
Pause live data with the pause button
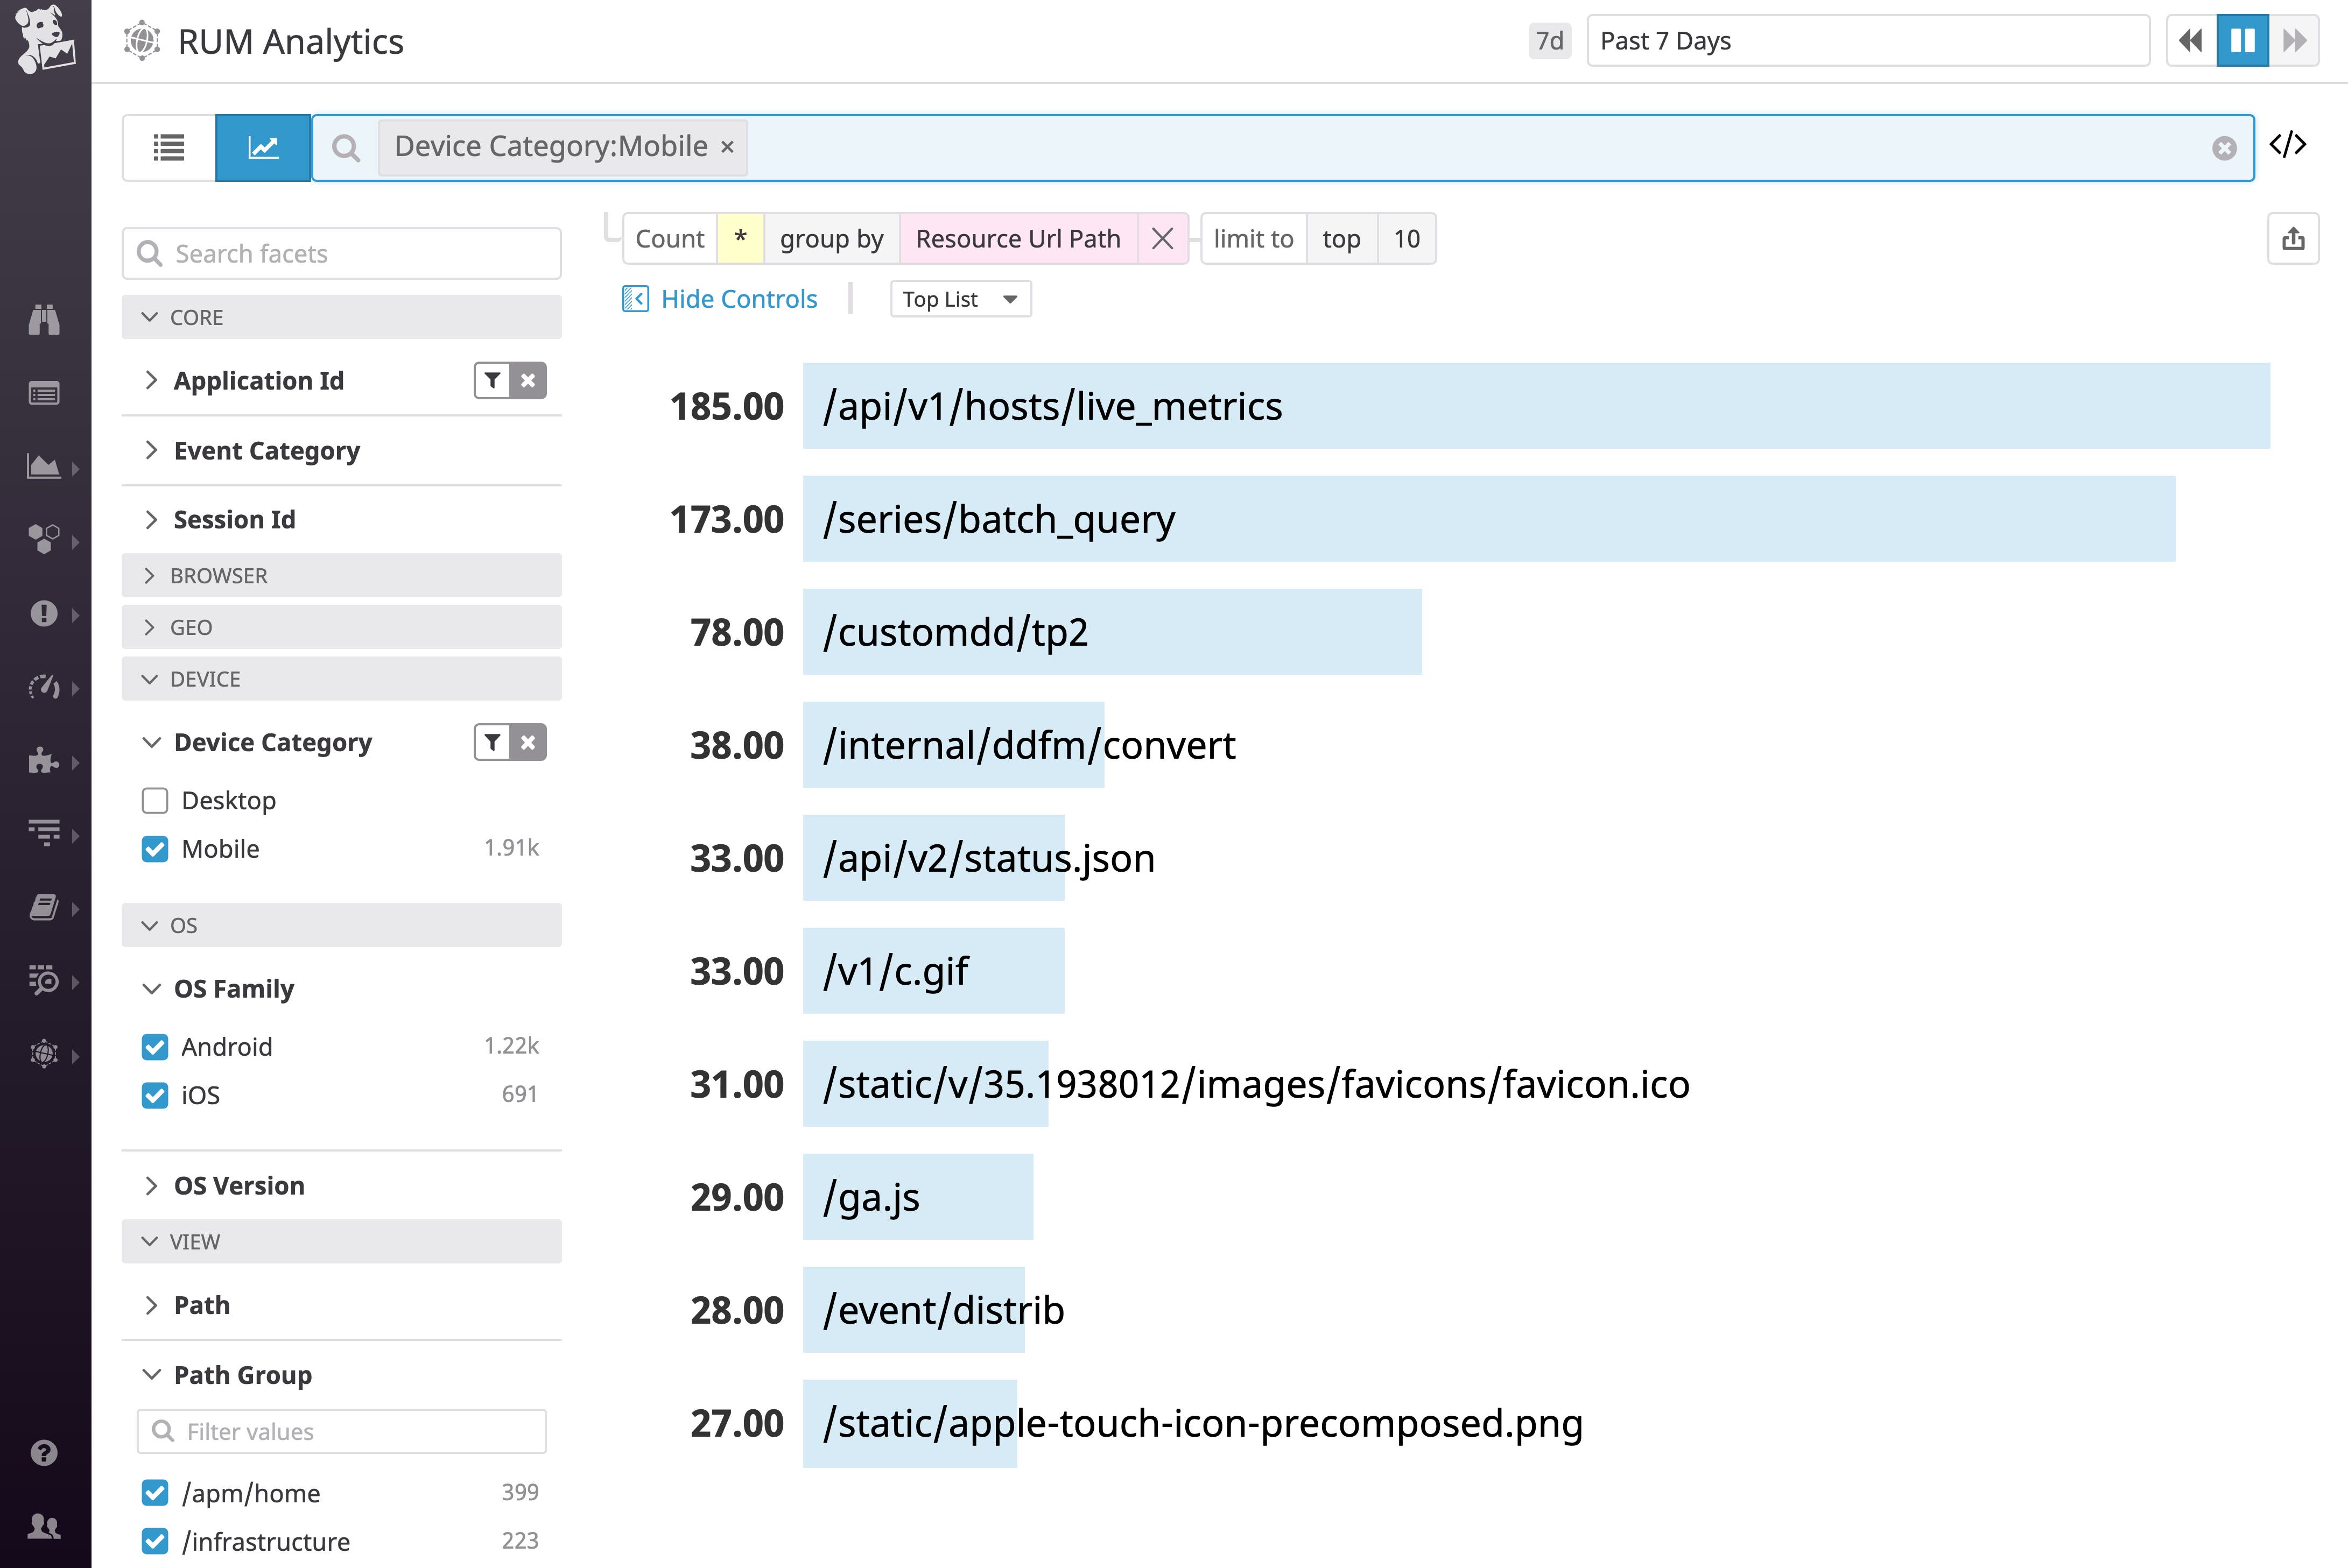pyautogui.click(x=2243, y=41)
